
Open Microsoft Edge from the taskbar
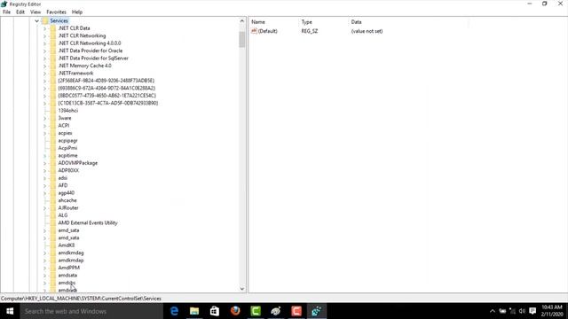(174, 311)
